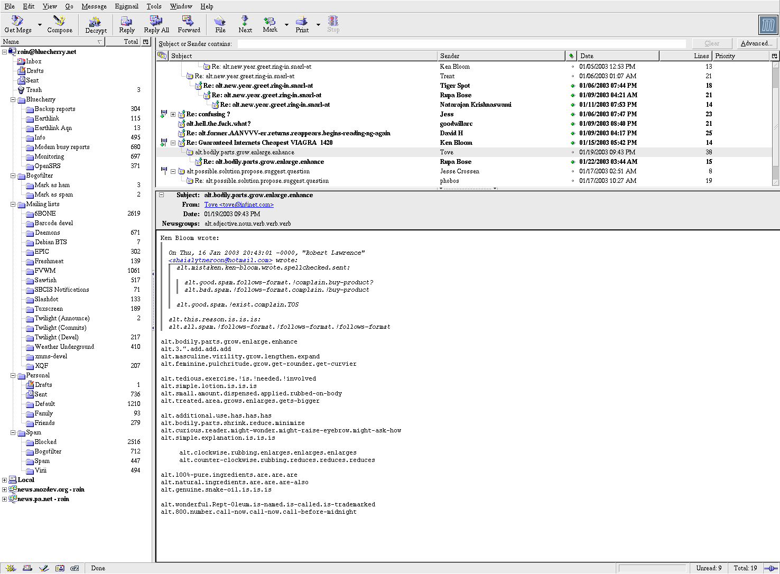Click the Mark toolbar icon
This screenshot has height=574, width=780.
[270, 21]
